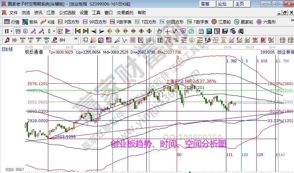Click the 论坛 forum button
Viewport: 294px width, 173px height.
[222, 4]
